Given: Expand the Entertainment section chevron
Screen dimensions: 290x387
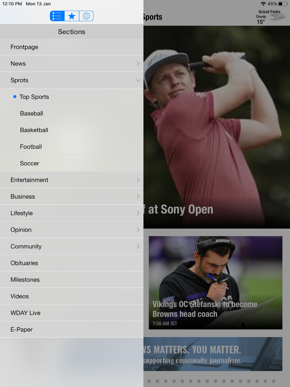Looking at the screenshot, I should tap(138, 180).
